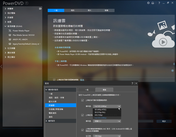The image size is (176, 137).
Task: Collapse the 家用媒體 (DLNA) tree node
Action: coord(6,26)
